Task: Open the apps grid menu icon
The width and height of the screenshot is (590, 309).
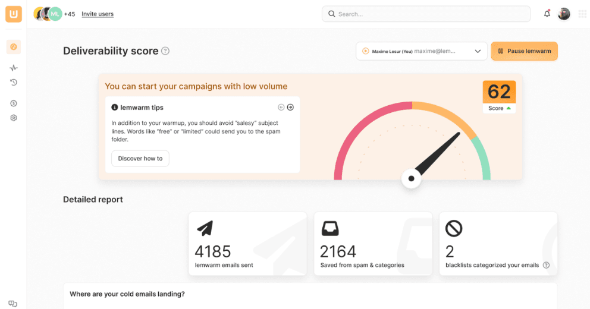Action: 582,14
